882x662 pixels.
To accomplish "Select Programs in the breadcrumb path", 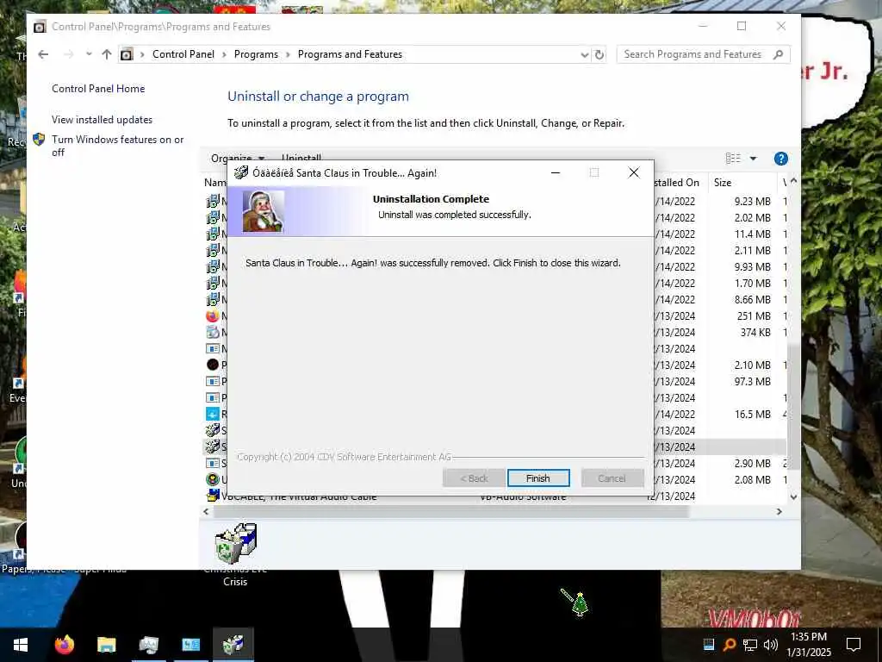I will (256, 54).
